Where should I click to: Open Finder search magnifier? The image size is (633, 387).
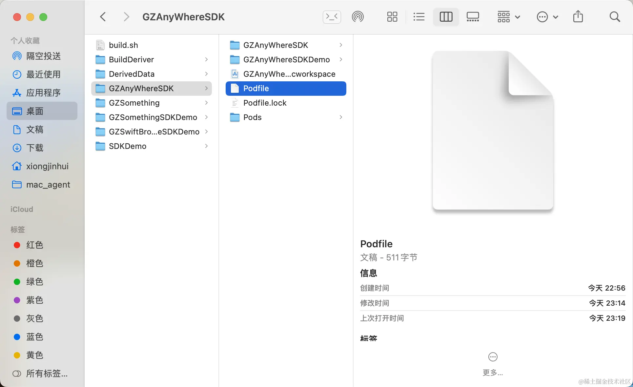[x=615, y=17]
